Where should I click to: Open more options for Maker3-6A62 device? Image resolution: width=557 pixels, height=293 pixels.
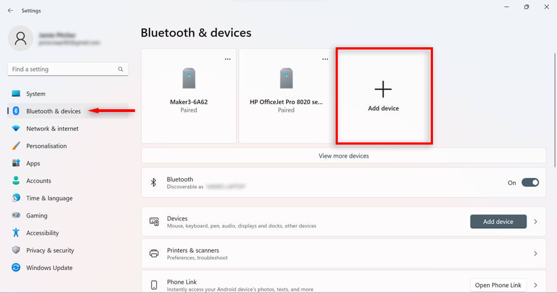point(228,59)
